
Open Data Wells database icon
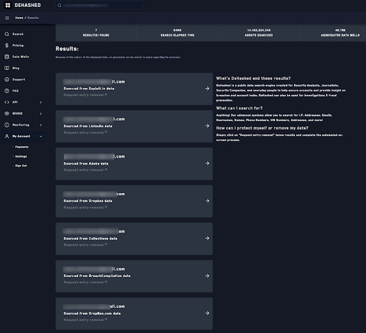[x=7, y=57]
